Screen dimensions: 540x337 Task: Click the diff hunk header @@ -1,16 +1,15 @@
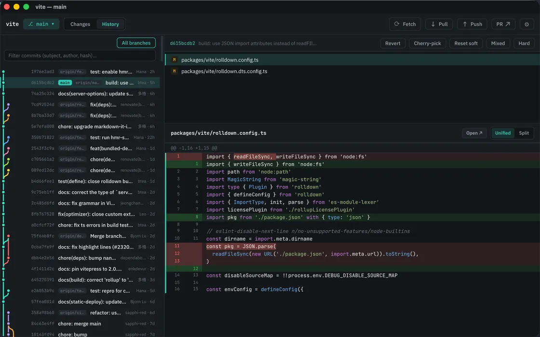point(194,148)
